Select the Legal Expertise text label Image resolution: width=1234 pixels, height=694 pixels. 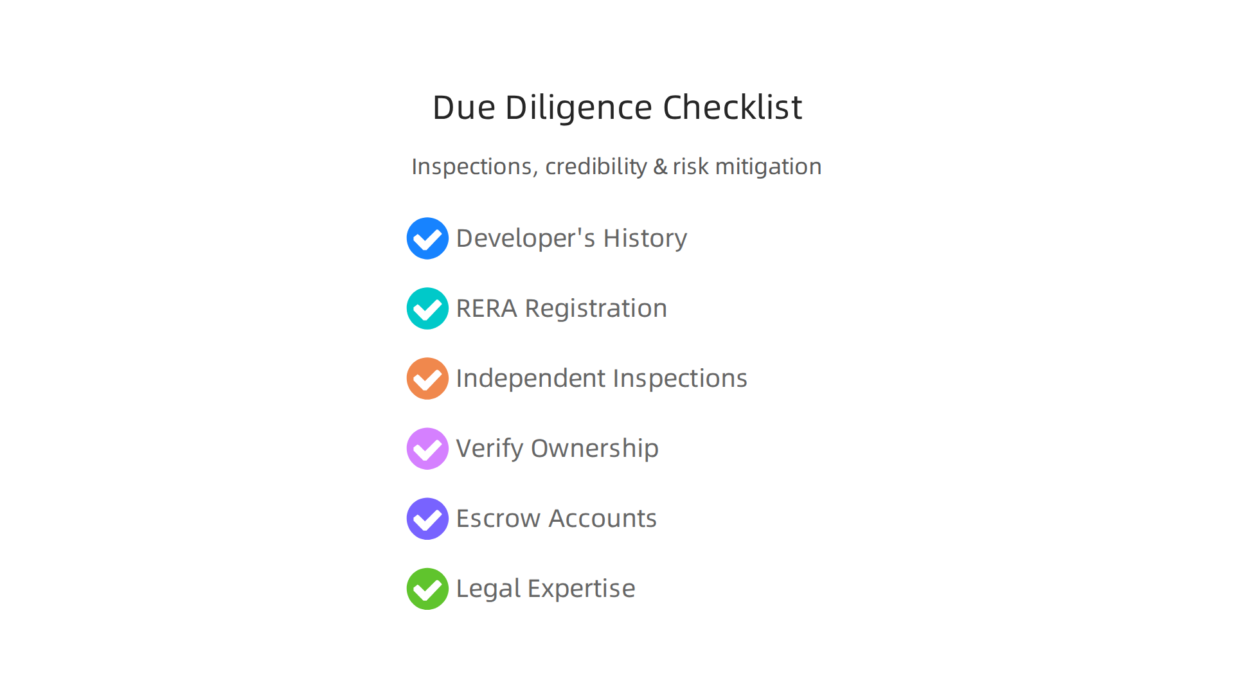click(x=546, y=589)
